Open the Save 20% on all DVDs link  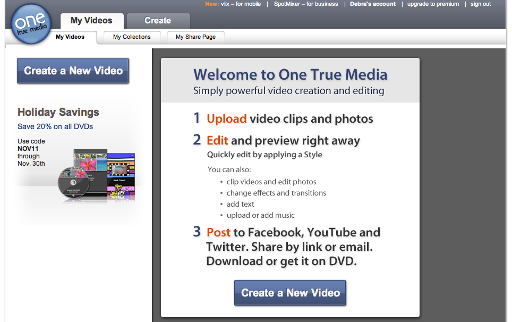(x=55, y=126)
